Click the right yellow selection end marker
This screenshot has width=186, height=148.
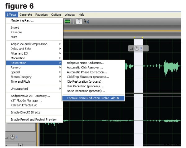142,38
